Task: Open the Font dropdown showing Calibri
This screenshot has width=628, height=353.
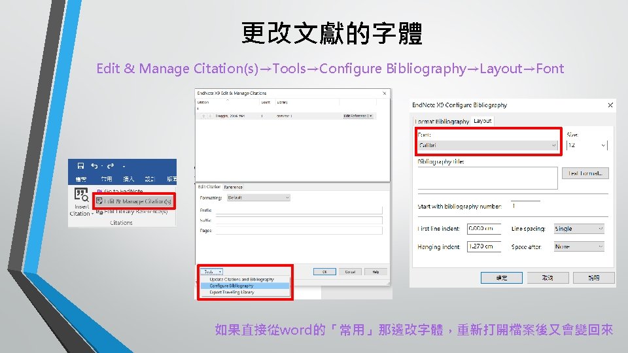Action: (487, 145)
